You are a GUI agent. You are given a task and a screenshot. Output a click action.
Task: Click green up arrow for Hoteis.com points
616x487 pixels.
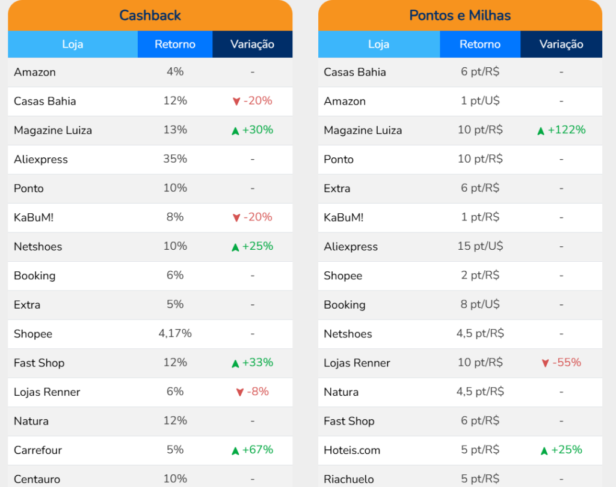(x=544, y=450)
